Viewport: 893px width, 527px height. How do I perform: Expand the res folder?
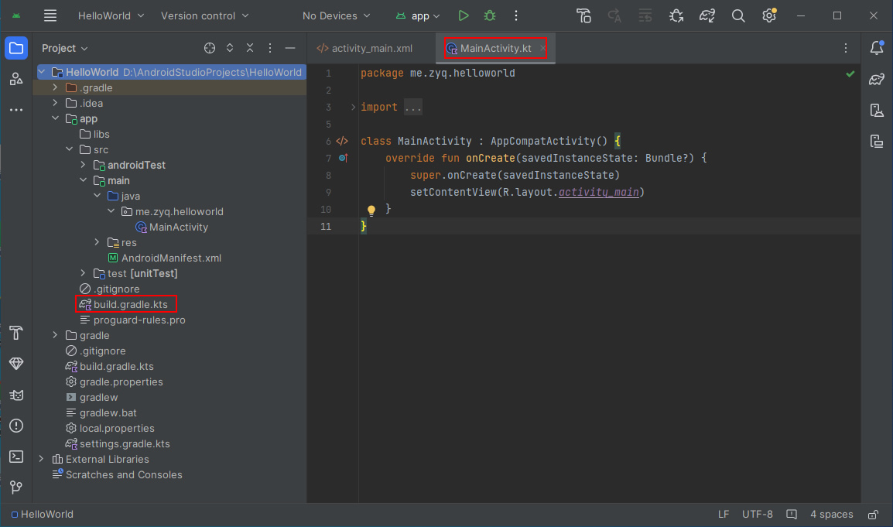pyautogui.click(x=97, y=243)
